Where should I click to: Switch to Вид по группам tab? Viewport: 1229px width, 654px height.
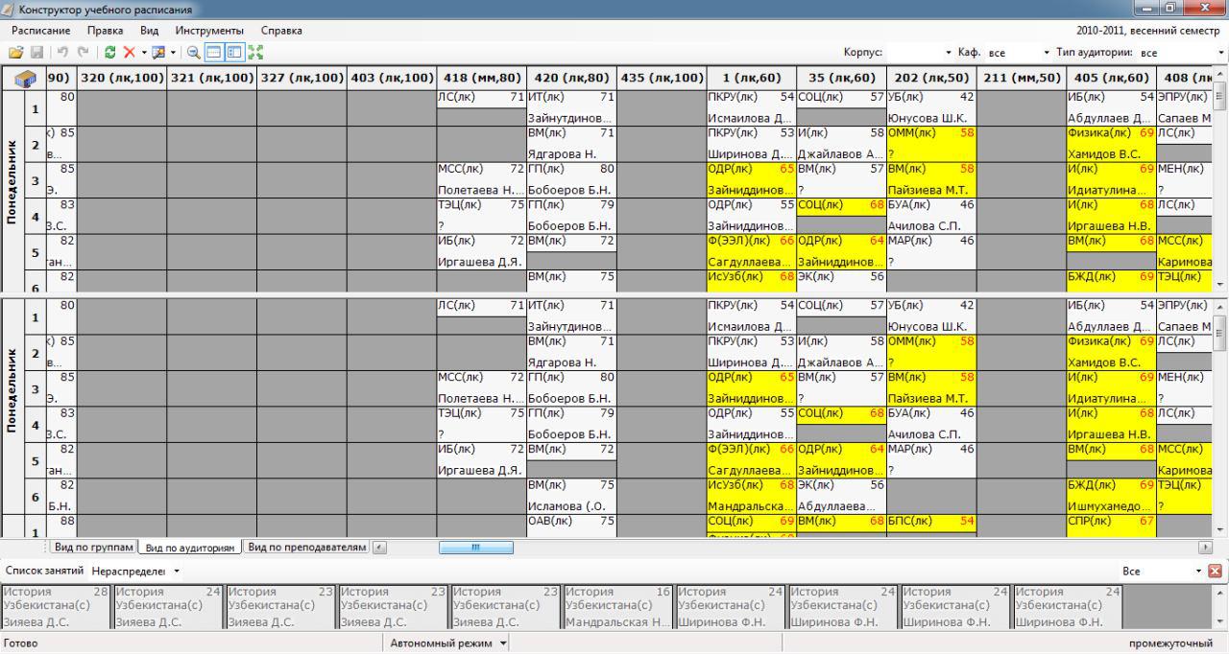point(92,547)
